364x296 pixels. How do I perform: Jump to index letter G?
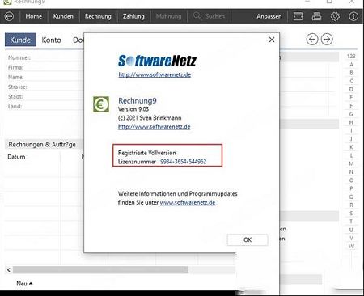pos(351,114)
